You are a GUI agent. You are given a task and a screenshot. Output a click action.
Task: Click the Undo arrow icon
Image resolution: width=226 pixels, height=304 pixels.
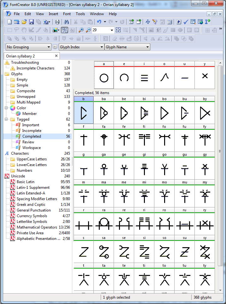99,22
